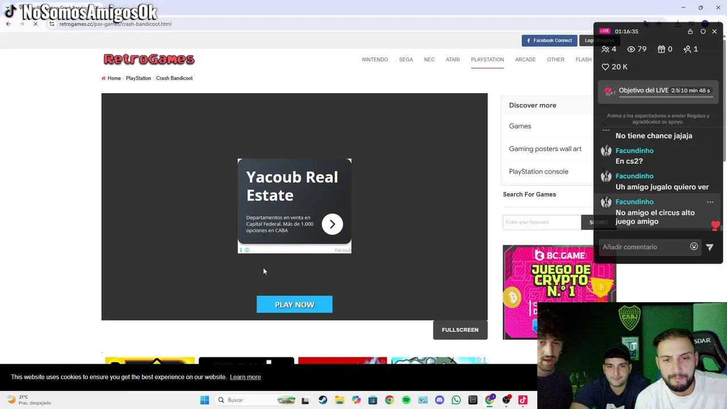Click the Yacoub ad arrow button
727x409 pixels.
332,224
